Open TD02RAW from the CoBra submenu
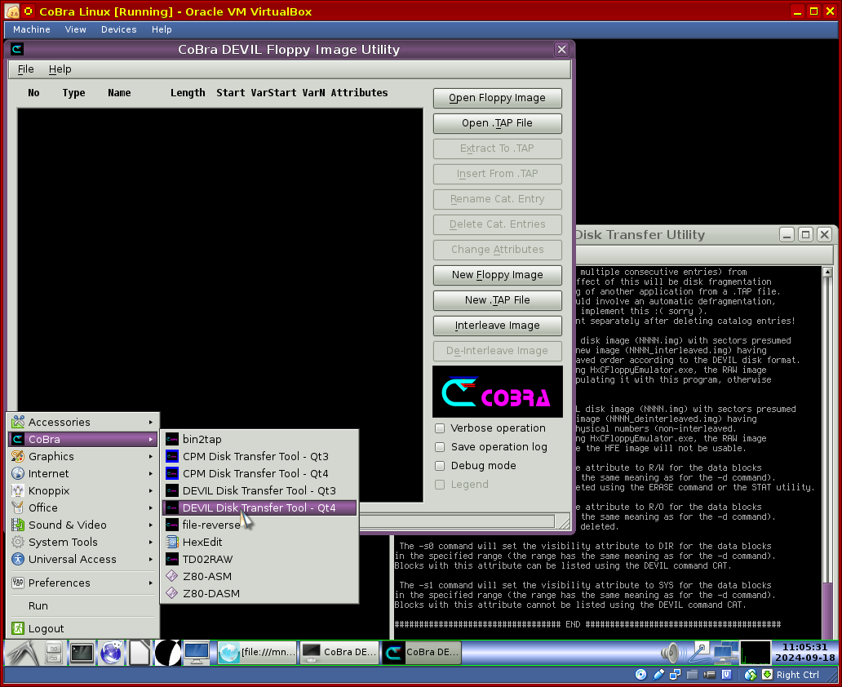The image size is (842, 687). 207,559
